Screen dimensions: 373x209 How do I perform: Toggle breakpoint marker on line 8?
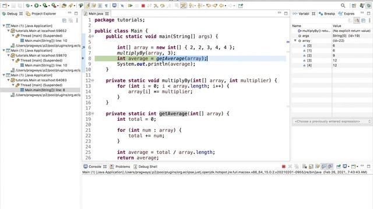click(x=83, y=58)
